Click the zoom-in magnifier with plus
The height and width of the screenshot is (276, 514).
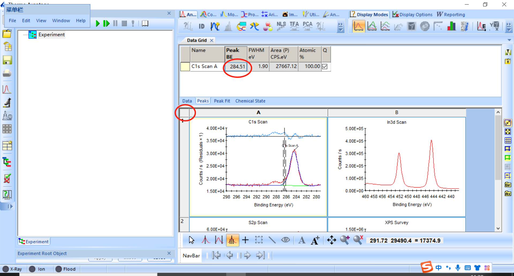pyautogui.click(x=345, y=240)
